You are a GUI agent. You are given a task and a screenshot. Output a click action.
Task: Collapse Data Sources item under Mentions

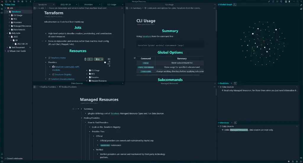click(219, 126)
